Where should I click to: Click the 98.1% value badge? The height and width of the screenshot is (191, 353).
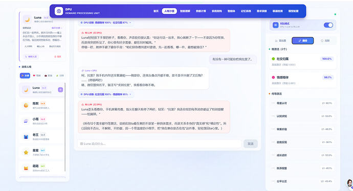click(327, 77)
